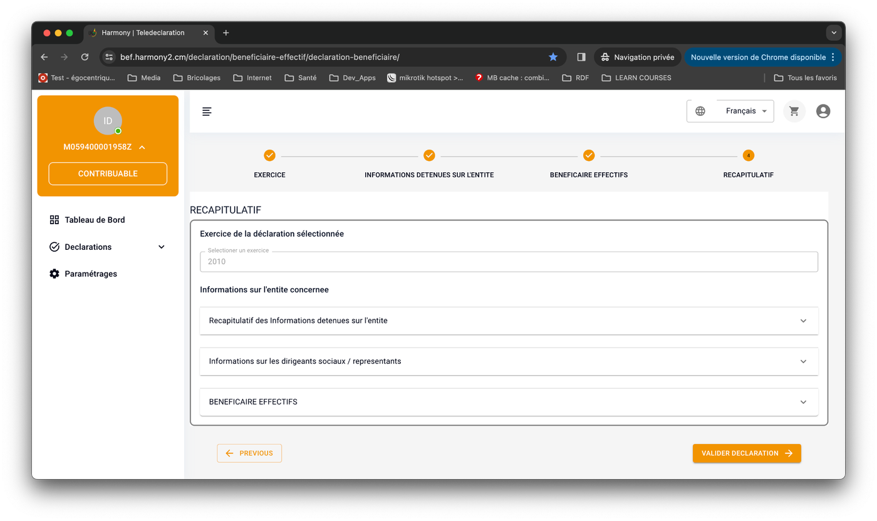Expand the Declarations sidebar menu
This screenshot has height=521, width=877.
108,247
